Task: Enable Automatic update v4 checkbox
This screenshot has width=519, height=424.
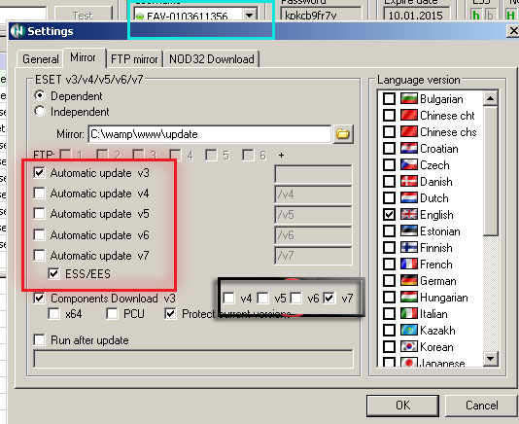Action: coord(40,194)
